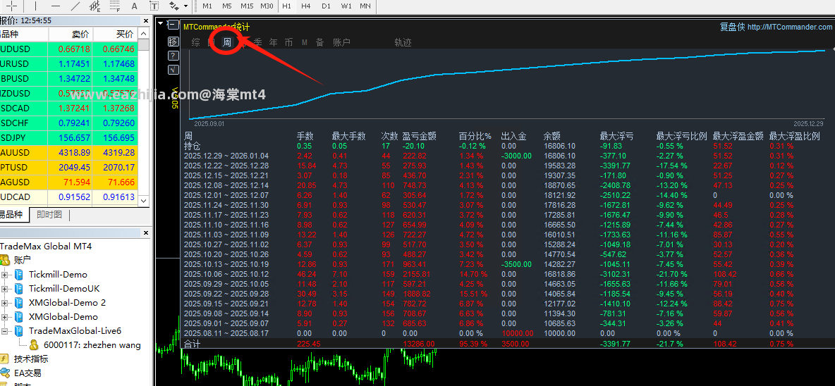The height and width of the screenshot is (386, 835).
Task: Select the Crosshair cursor tool
Action: point(12,6)
